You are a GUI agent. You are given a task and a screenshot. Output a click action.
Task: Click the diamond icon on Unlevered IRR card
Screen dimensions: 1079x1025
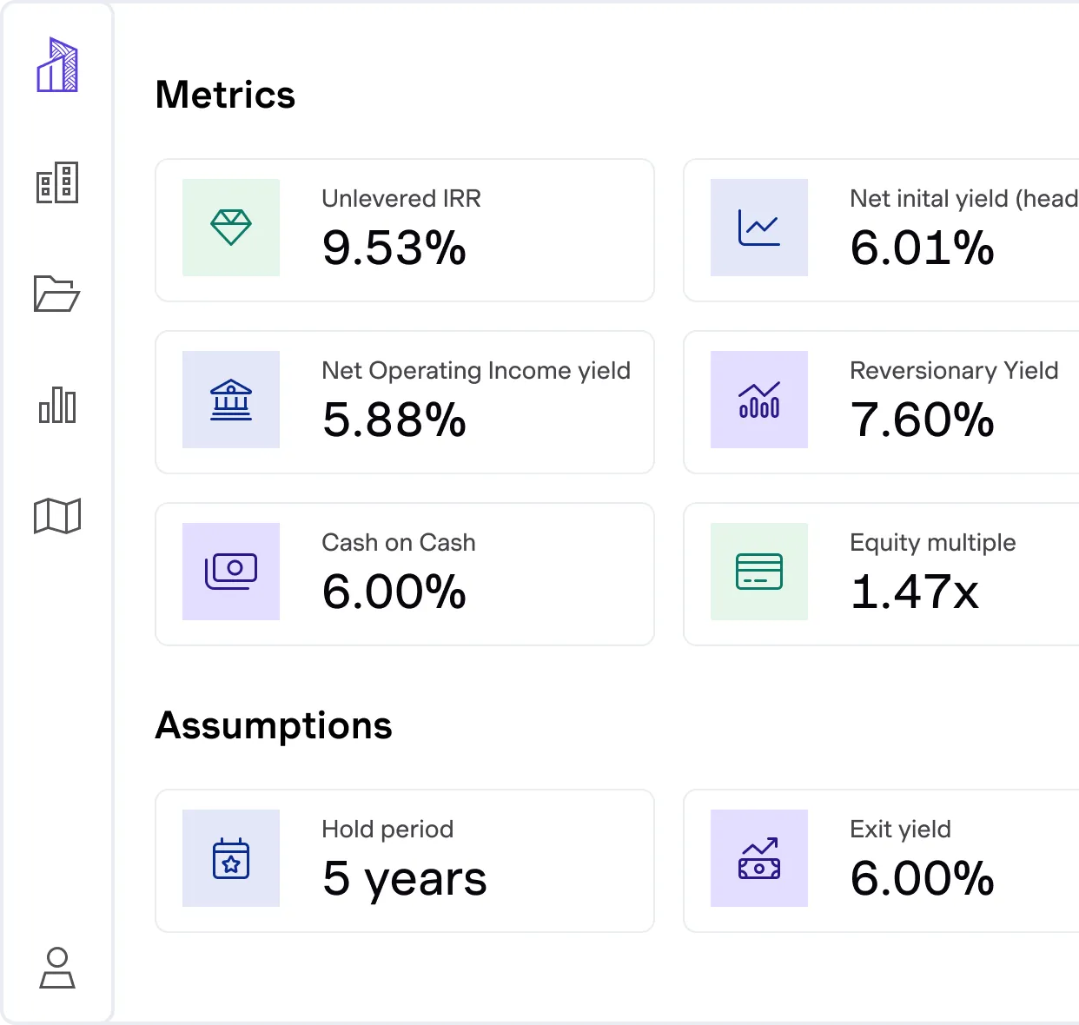(x=231, y=228)
